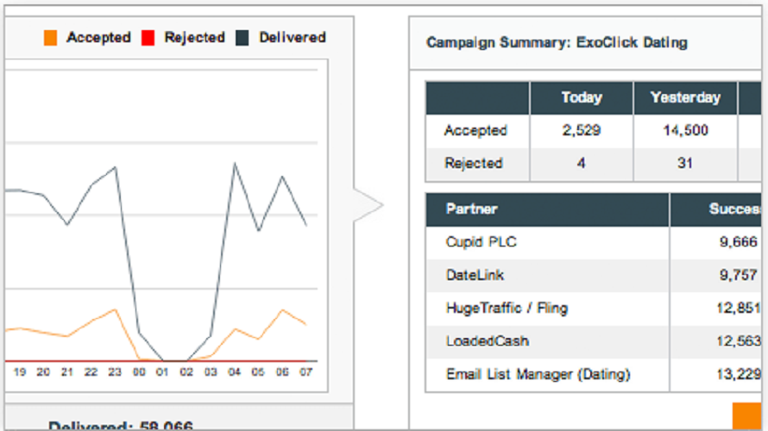
Task: Click the red Rejected legend swatch
Action: [148, 38]
